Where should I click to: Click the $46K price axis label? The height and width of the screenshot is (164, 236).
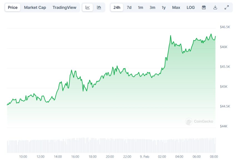(224, 47)
